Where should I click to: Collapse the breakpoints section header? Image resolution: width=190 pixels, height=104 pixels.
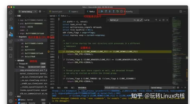pyautogui.click(x=31, y=96)
